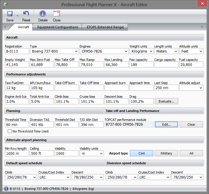Open Visibility units dropdown
The height and width of the screenshot is (194, 209).
[92, 153]
